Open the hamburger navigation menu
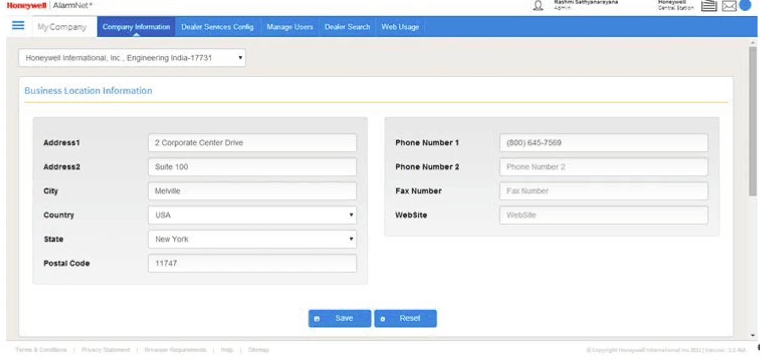This screenshot has height=359, width=767. (18, 26)
